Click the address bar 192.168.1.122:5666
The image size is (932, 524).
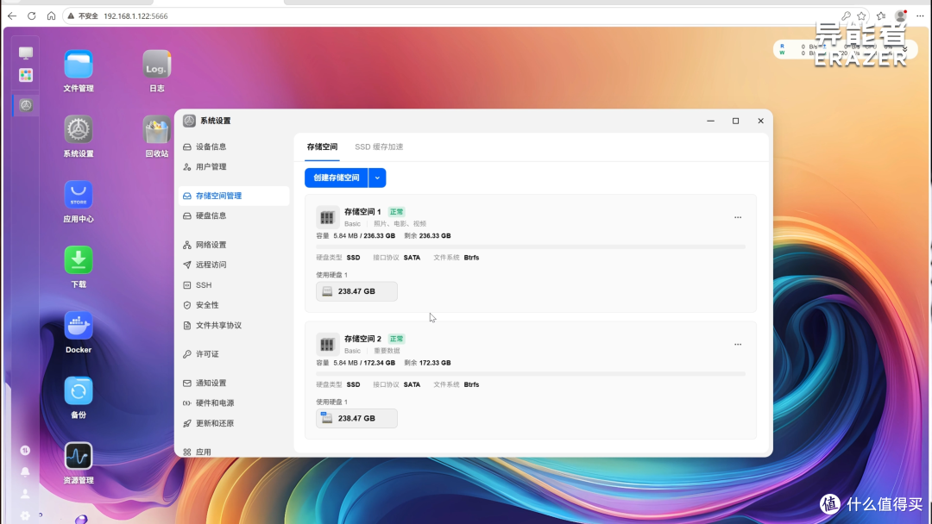point(135,16)
